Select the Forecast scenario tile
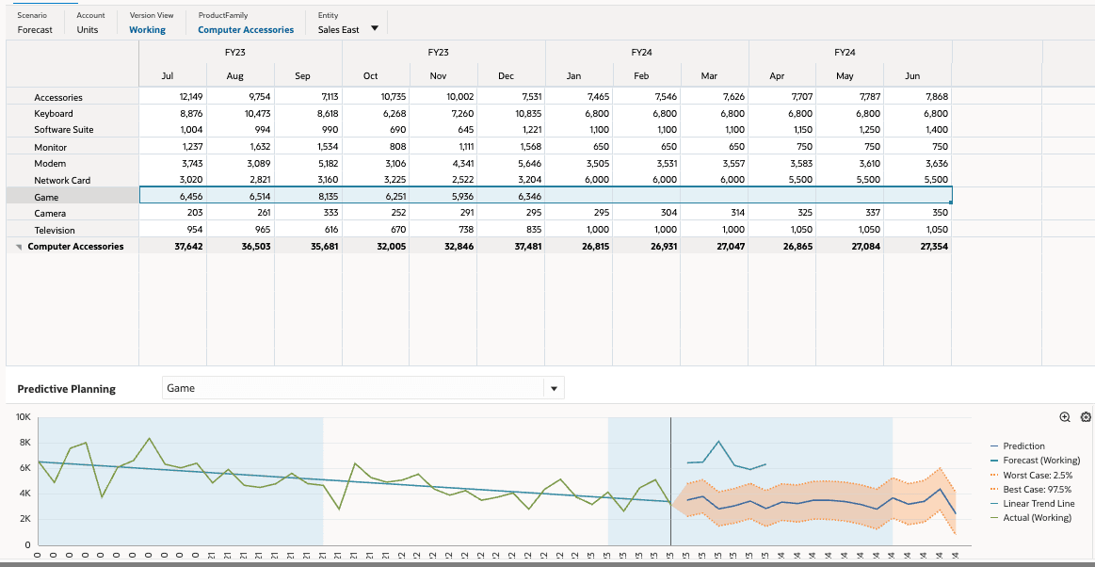This screenshot has height=567, width=1095. pyautogui.click(x=35, y=29)
